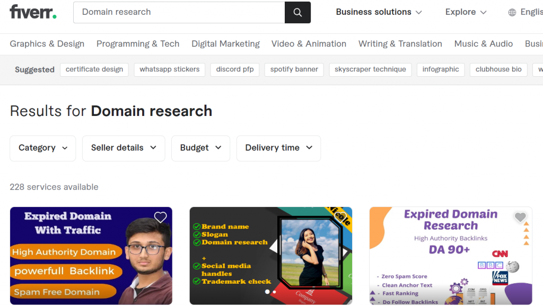
Task: Select the skyscraper technique suggestion
Action: point(370,69)
